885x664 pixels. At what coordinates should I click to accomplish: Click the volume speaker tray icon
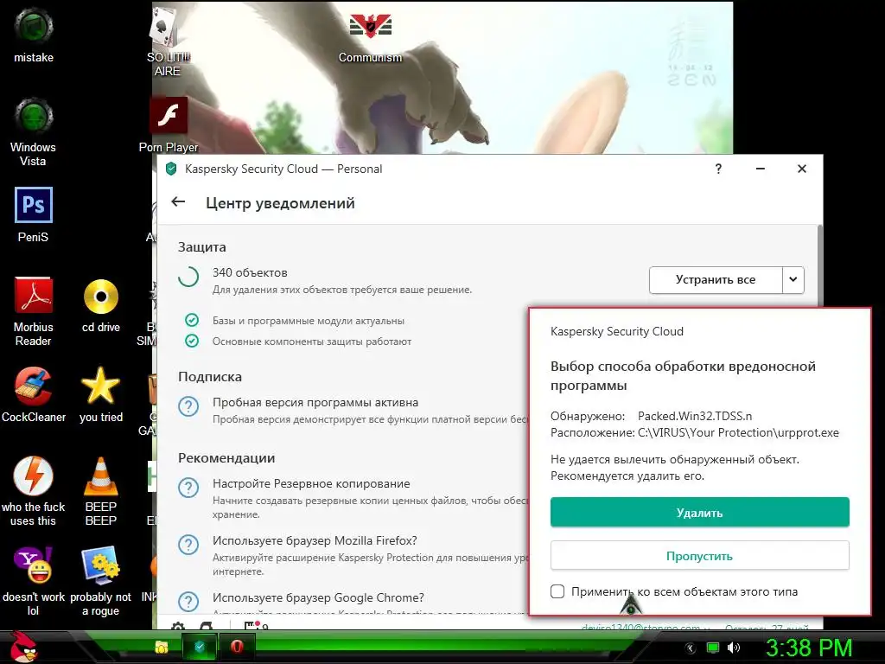point(734,648)
